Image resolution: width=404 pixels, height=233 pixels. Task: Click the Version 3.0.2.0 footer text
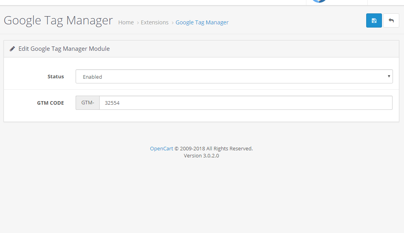pos(202,156)
